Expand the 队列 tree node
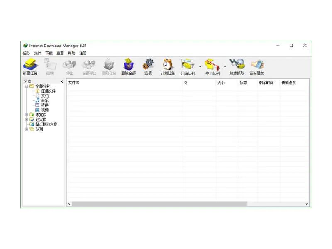Image resolution: width=332 pixels, height=249 pixels. tap(27, 129)
